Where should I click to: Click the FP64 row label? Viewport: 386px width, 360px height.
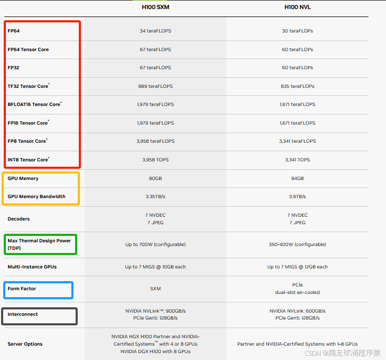13,31
